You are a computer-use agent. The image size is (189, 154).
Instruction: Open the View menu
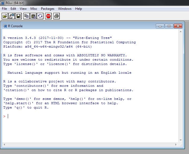pos(23,9)
